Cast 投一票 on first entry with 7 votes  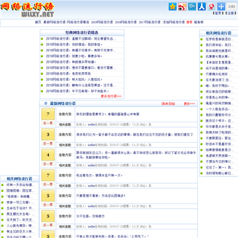click(48, 123)
